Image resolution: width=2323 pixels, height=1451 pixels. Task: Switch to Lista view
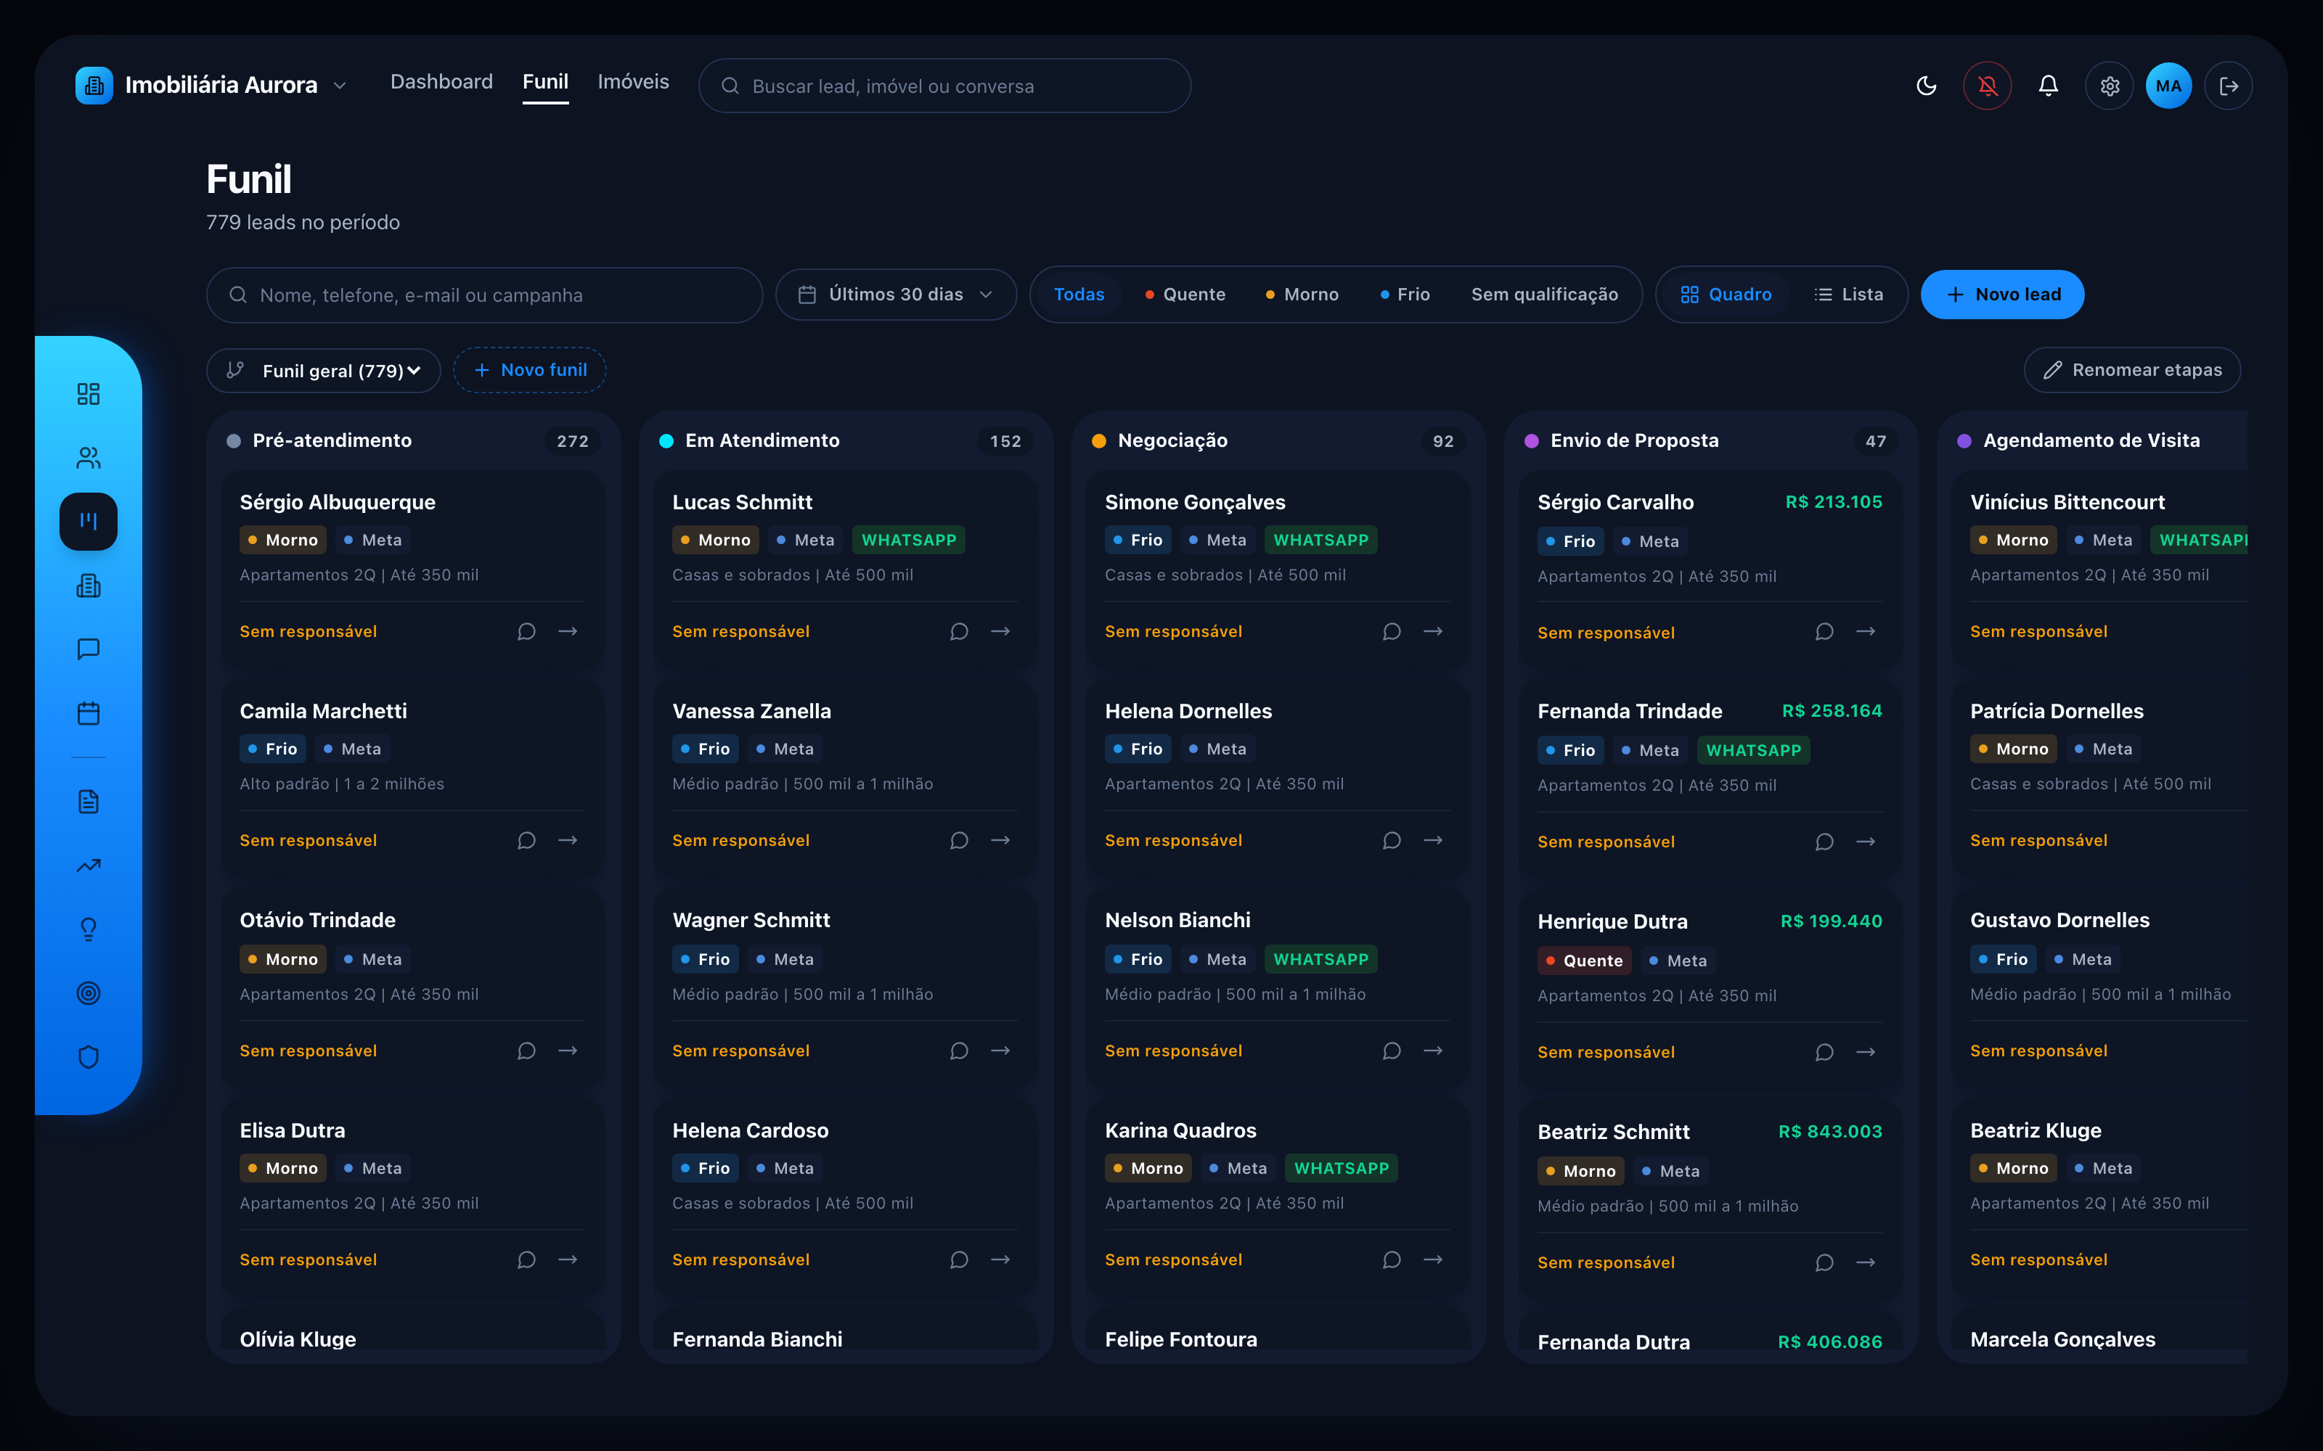tap(1849, 295)
